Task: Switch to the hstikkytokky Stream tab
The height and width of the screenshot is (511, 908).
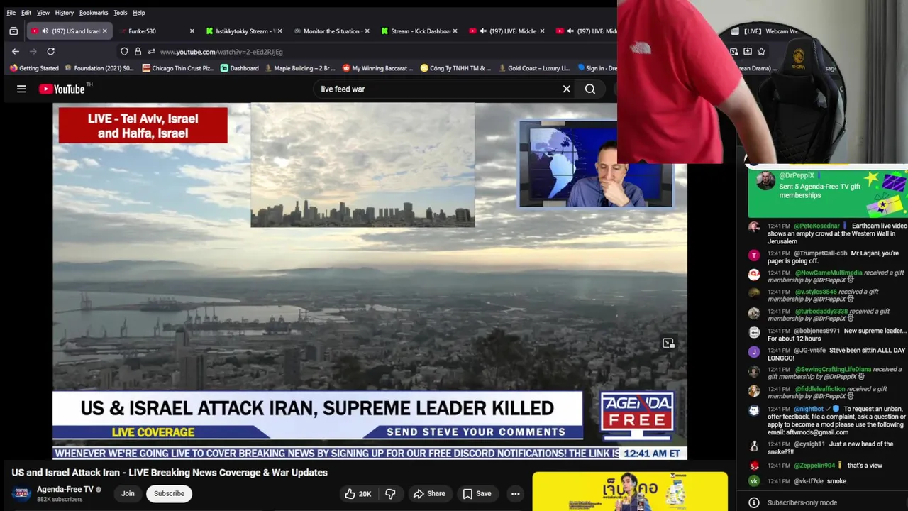Action: tap(243, 31)
